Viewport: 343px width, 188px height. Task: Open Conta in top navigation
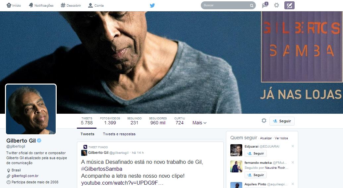click(x=96, y=6)
